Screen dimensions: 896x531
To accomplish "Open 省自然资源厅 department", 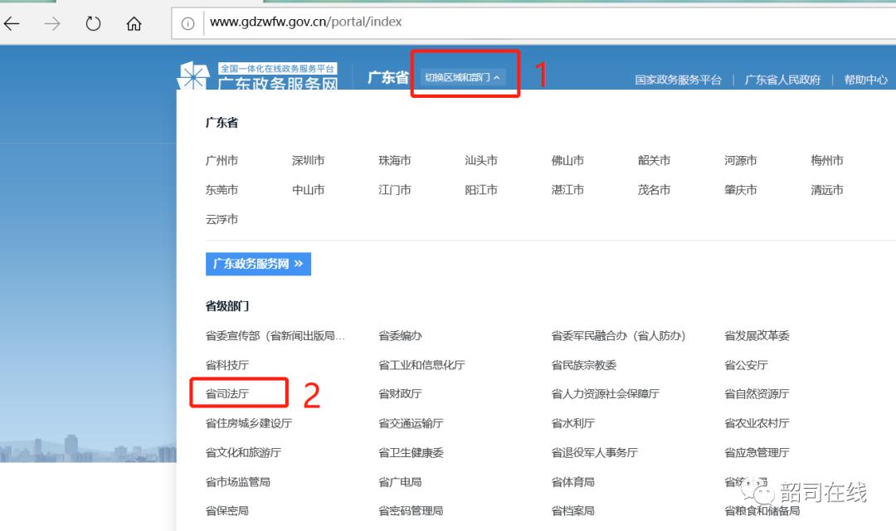I will pyautogui.click(x=757, y=394).
